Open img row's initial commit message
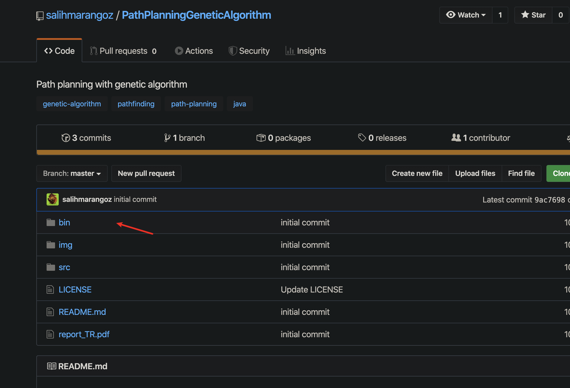The width and height of the screenshot is (570, 388). click(x=305, y=245)
